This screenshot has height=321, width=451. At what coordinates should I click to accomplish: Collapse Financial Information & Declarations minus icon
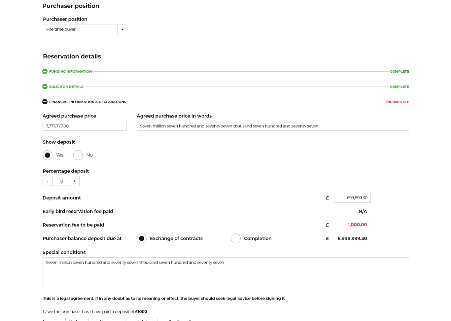tap(45, 102)
